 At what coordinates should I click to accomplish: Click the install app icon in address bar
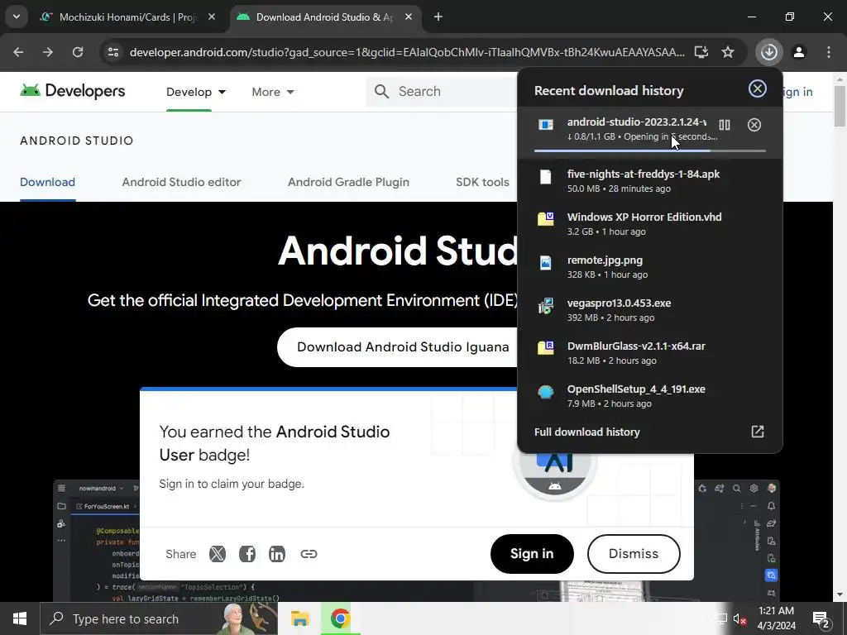[x=701, y=52]
